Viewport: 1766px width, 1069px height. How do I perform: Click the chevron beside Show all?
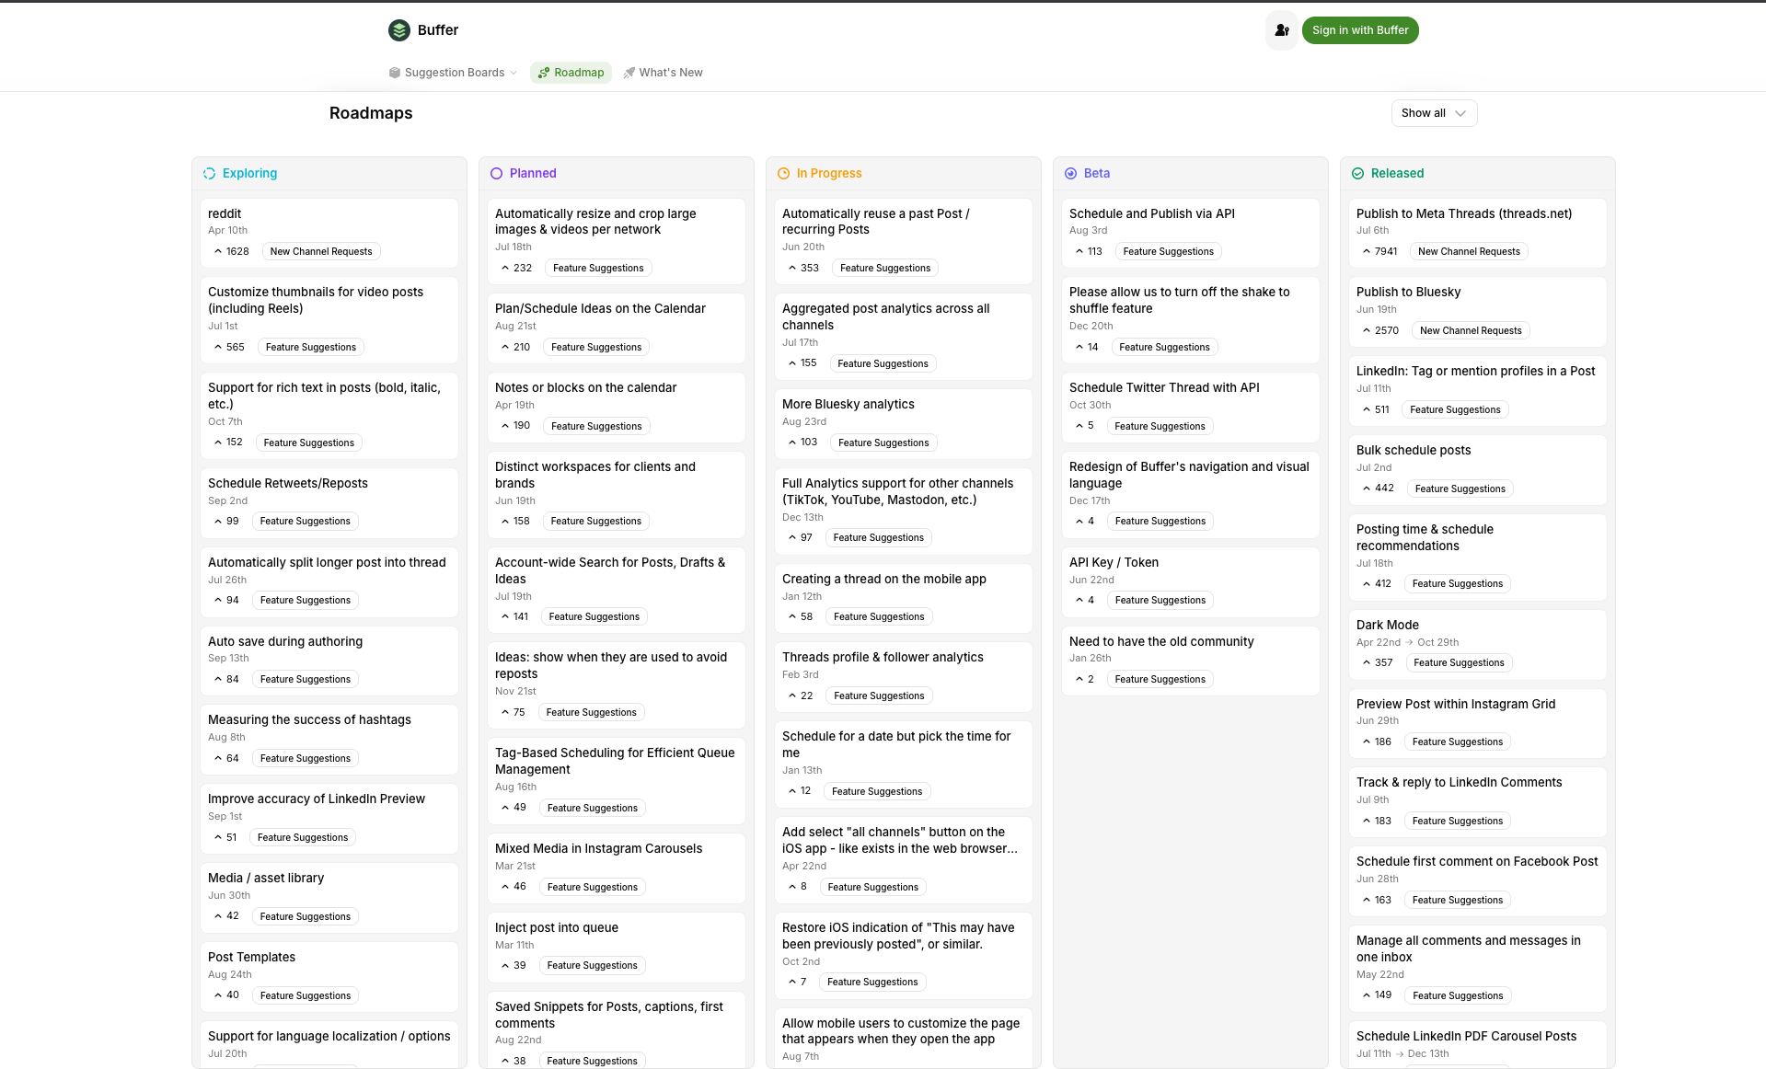[x=1460, y=113]
